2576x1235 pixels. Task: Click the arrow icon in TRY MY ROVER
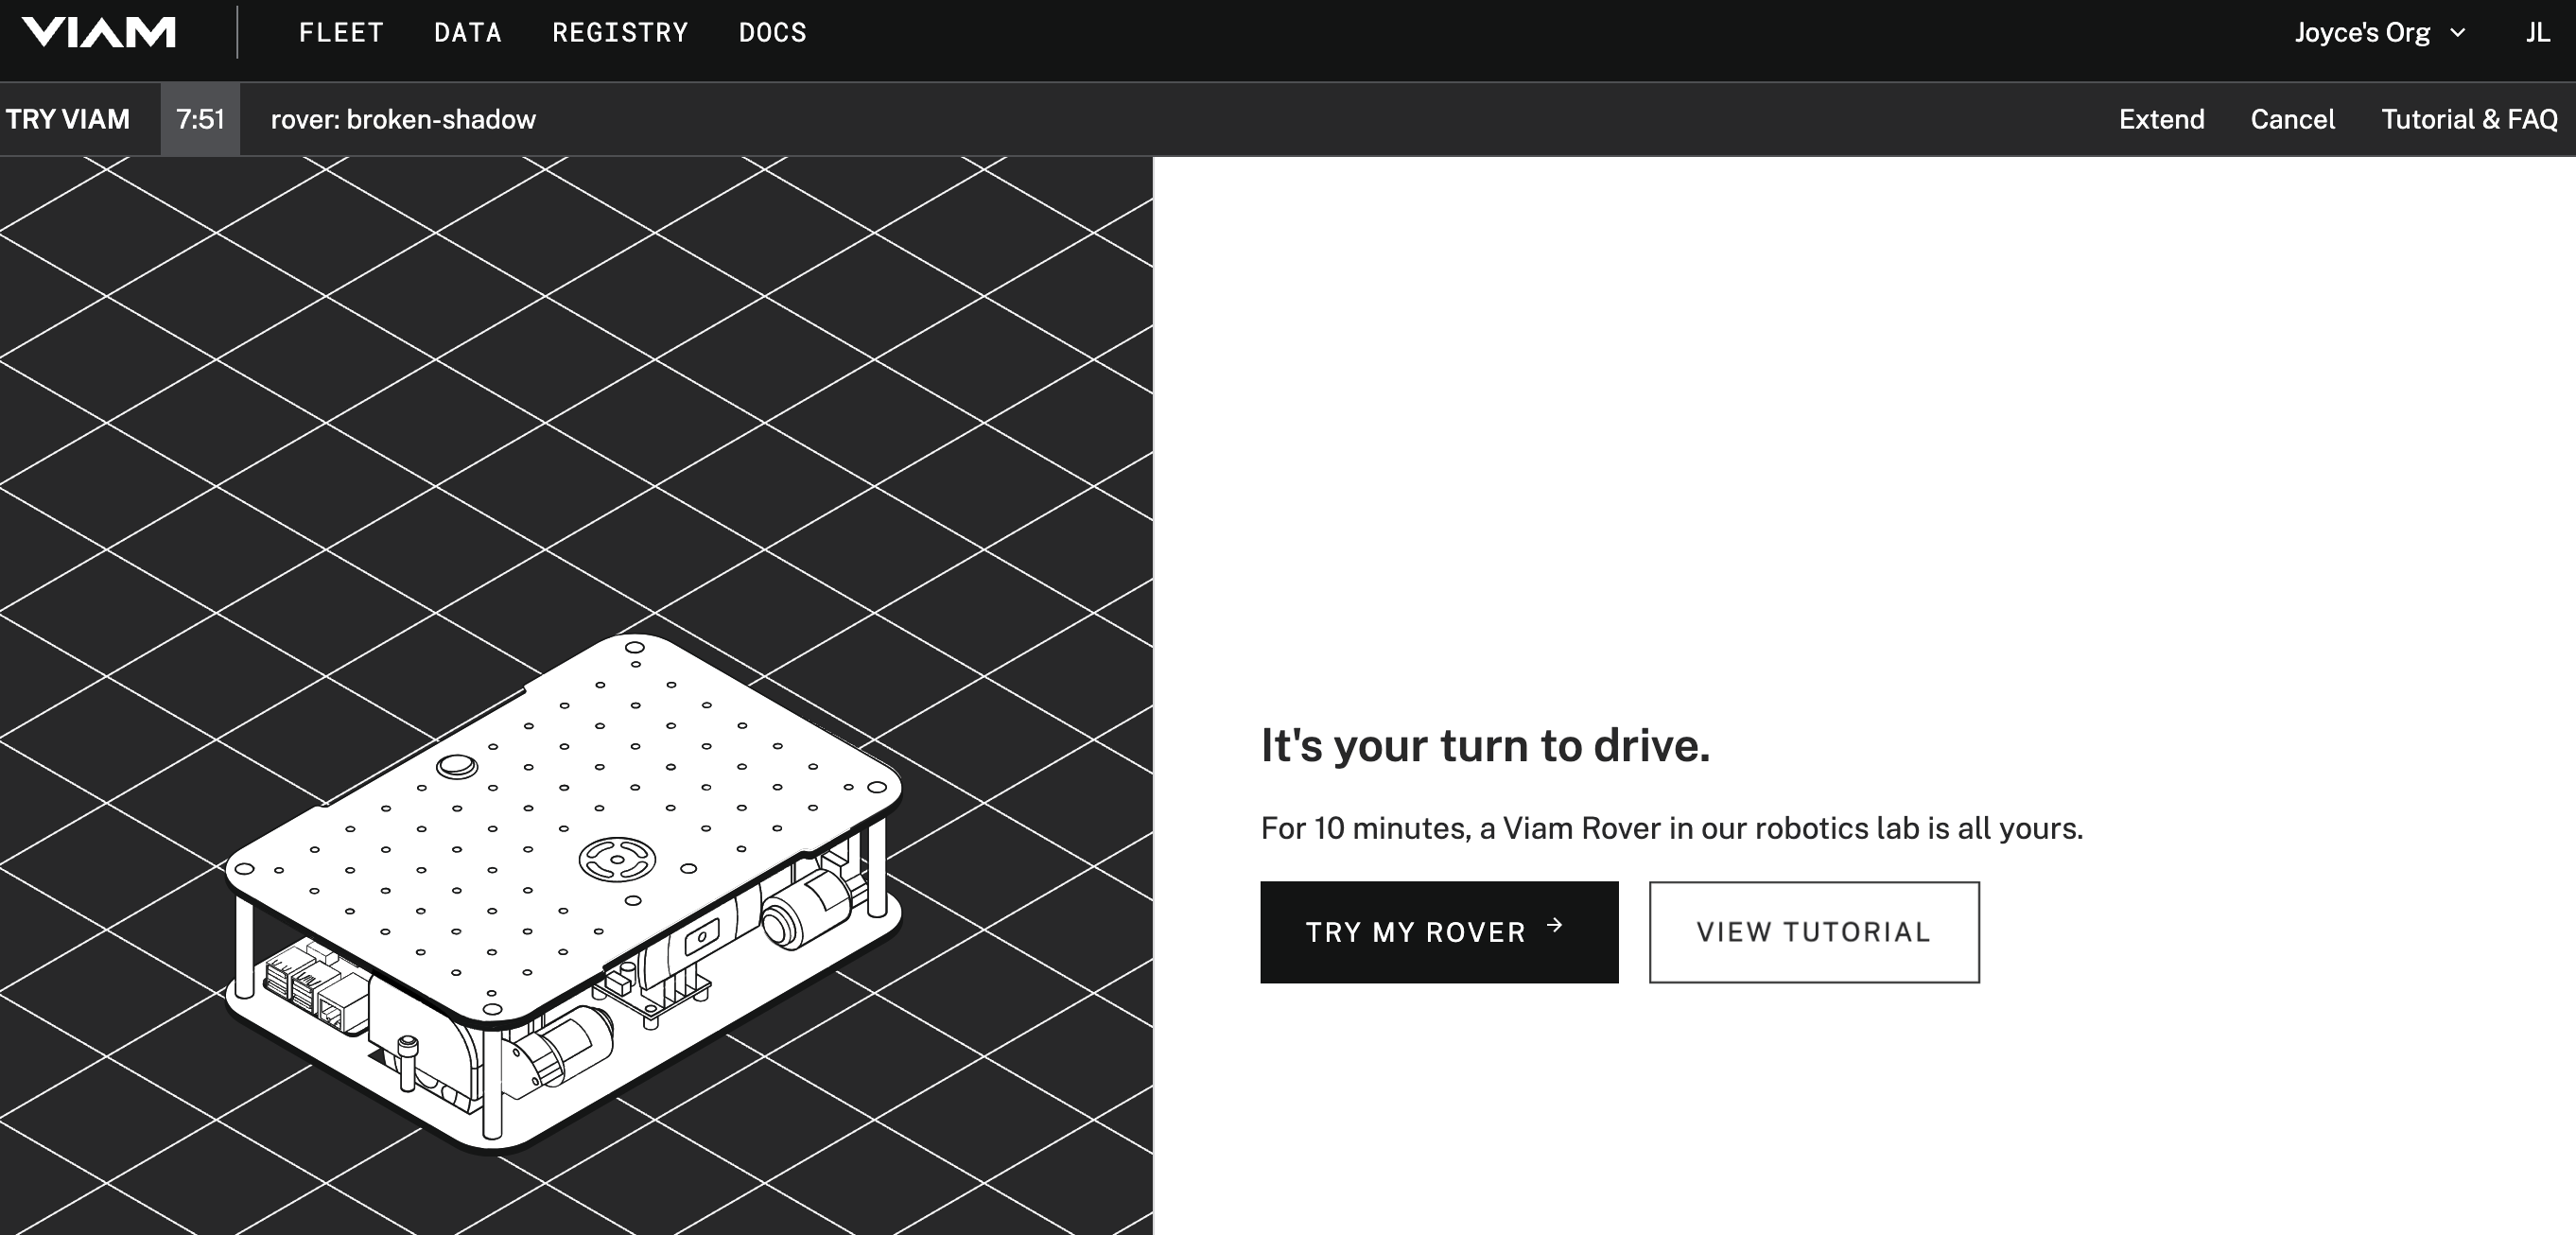click(1555, 925)
